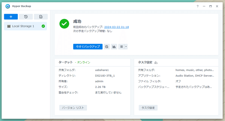Click 次の予定バックアップ時間: なし text

(x=93, y=31)
